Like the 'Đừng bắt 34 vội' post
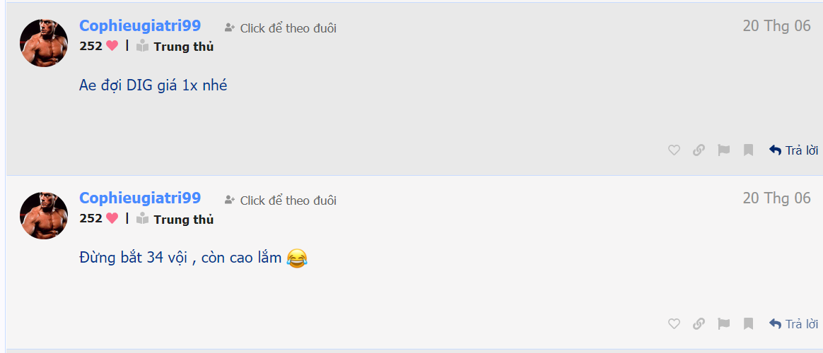Screen dimensions: 823x353 click(x=674, y=323)
